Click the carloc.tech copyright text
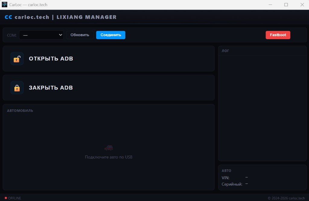 click(x=286, y=198)
